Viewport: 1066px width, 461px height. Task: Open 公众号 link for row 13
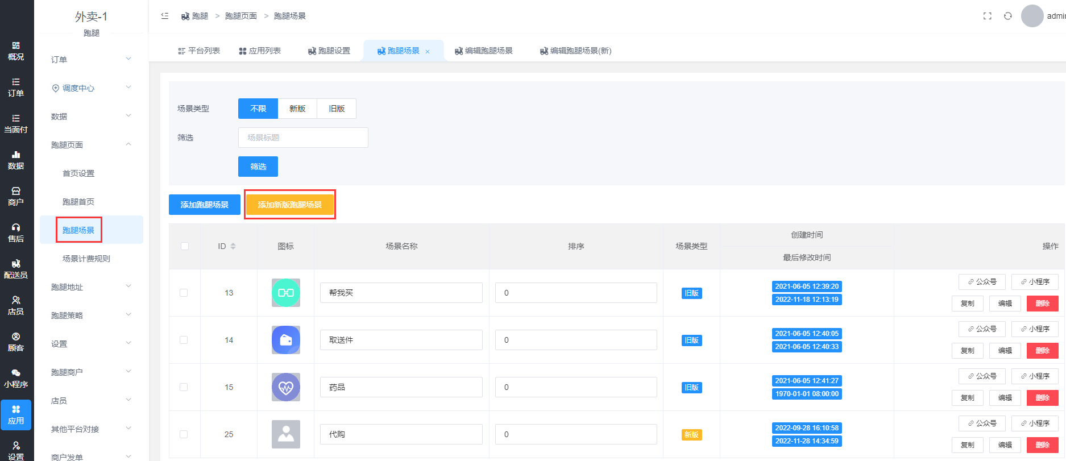pyautogui.click(x=982, y=282)
